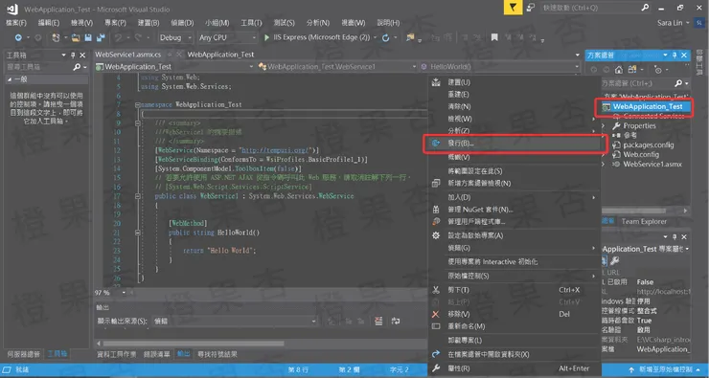Viewport: 709px width, 378px height.
Task: Select 發行(B)... in the context menu
Action: coord(515,144)
